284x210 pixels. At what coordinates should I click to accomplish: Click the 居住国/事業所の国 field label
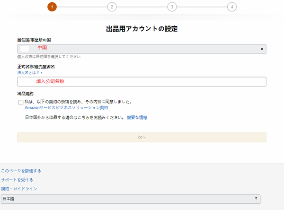(x=35, y=40)
